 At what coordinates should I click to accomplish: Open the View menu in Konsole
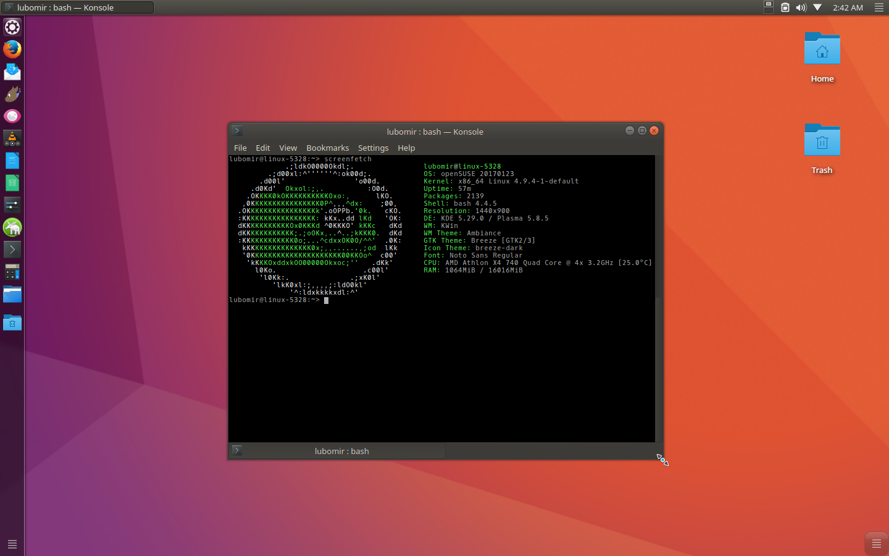click(x=288, y=148)
